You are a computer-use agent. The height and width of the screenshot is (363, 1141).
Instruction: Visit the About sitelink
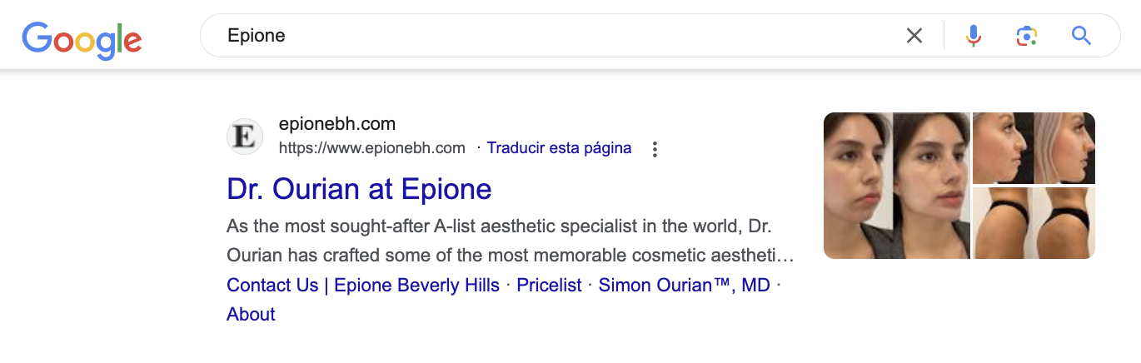click(251, 314)
